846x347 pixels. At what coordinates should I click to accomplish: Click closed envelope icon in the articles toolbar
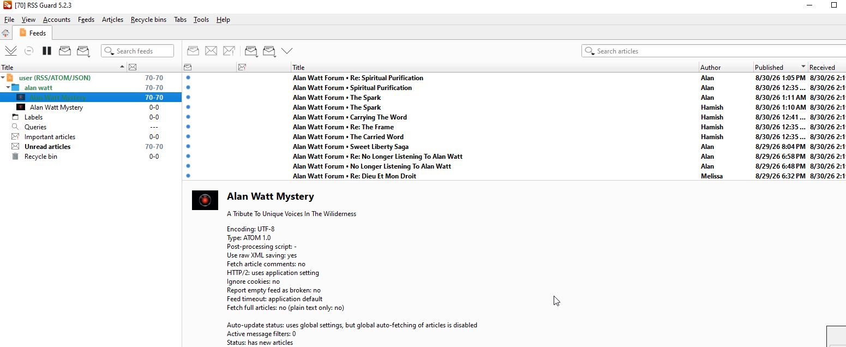tap(211, 51)
